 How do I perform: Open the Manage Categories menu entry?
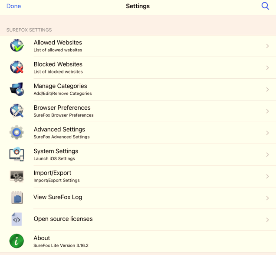click(x=60, y=86)
